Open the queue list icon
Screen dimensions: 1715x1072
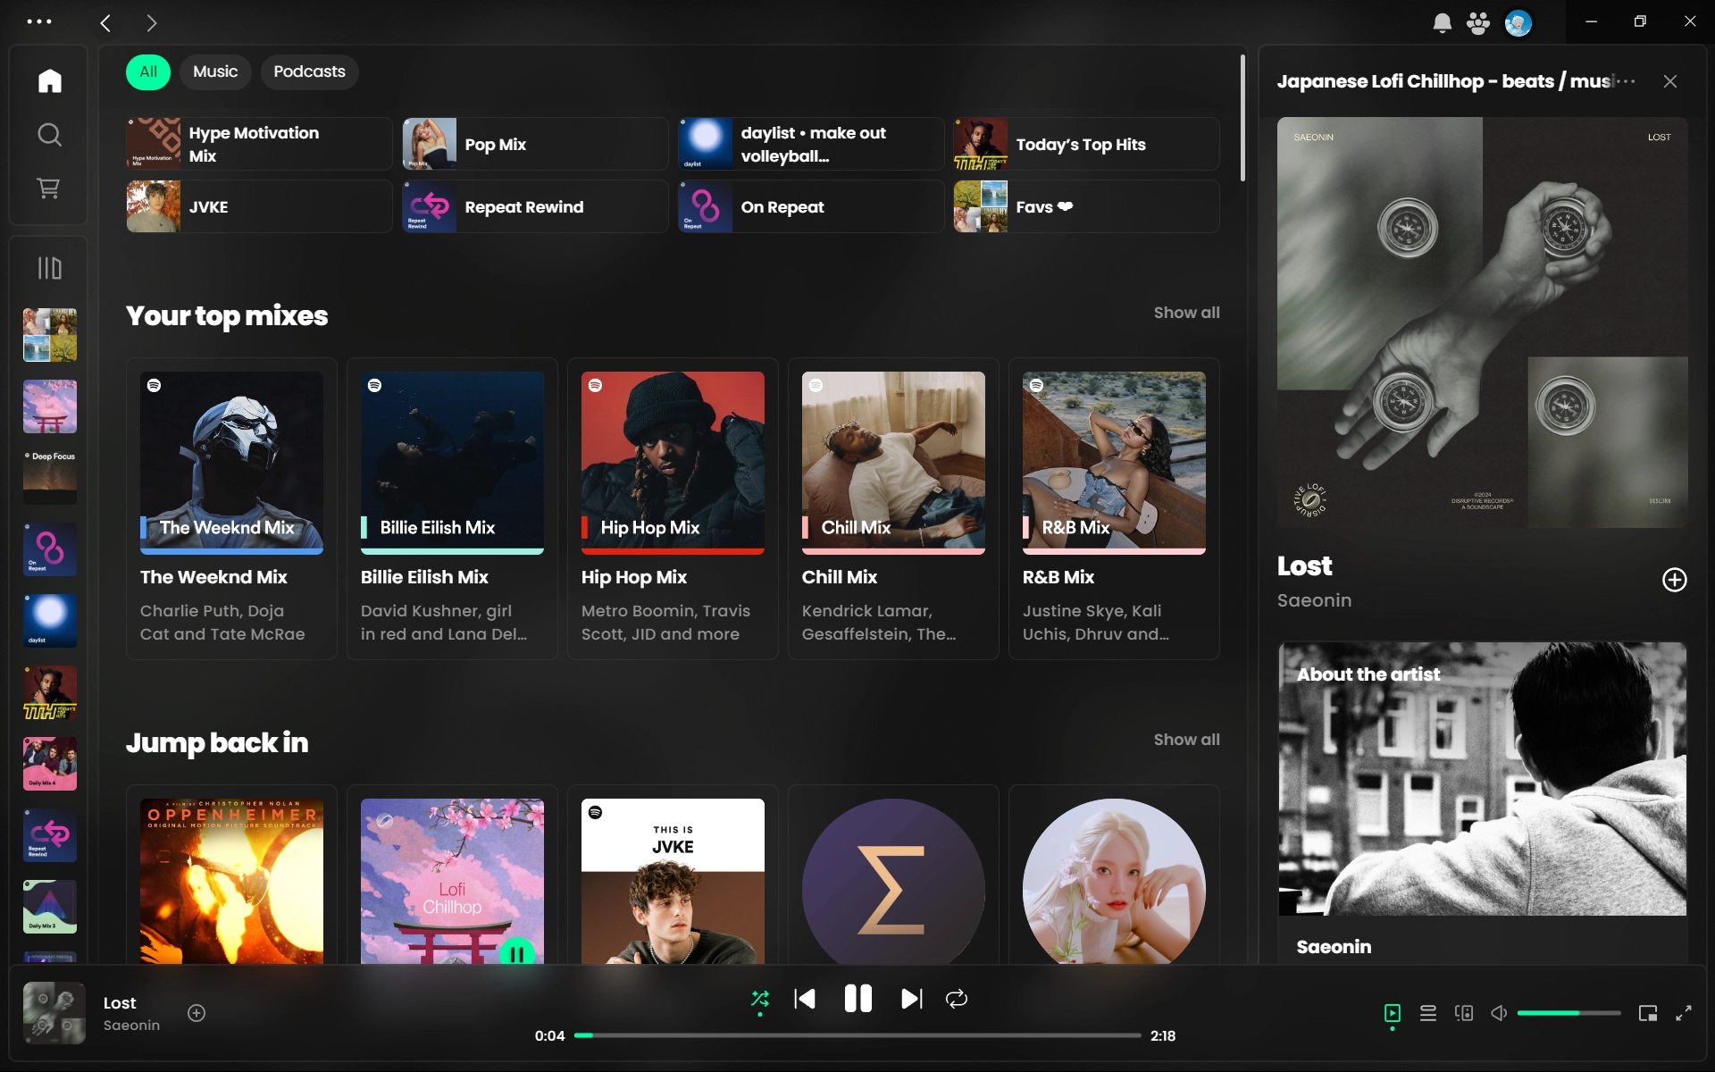(1428, 1013)
